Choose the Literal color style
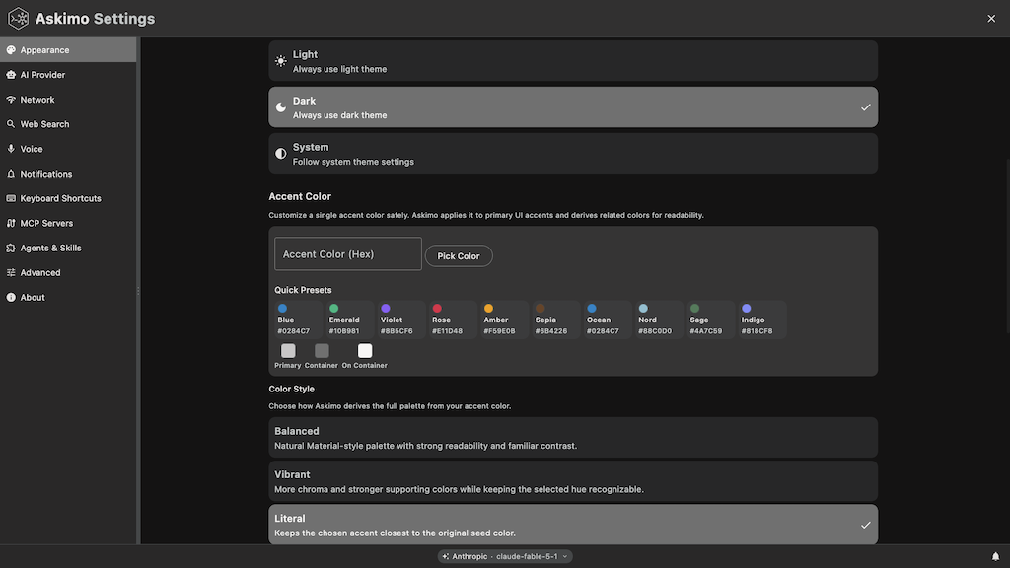This screenshot has height=568, width=1010. click(x=573, y=525)
